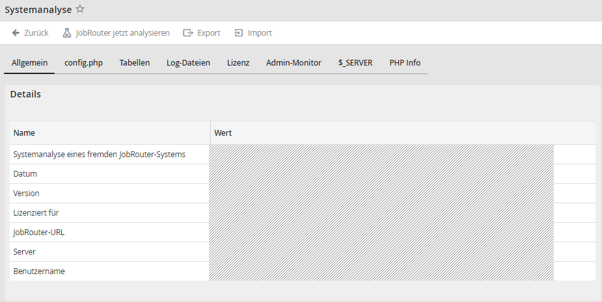
Task: Select the Benutzername row
Action: tap(39, 271)
